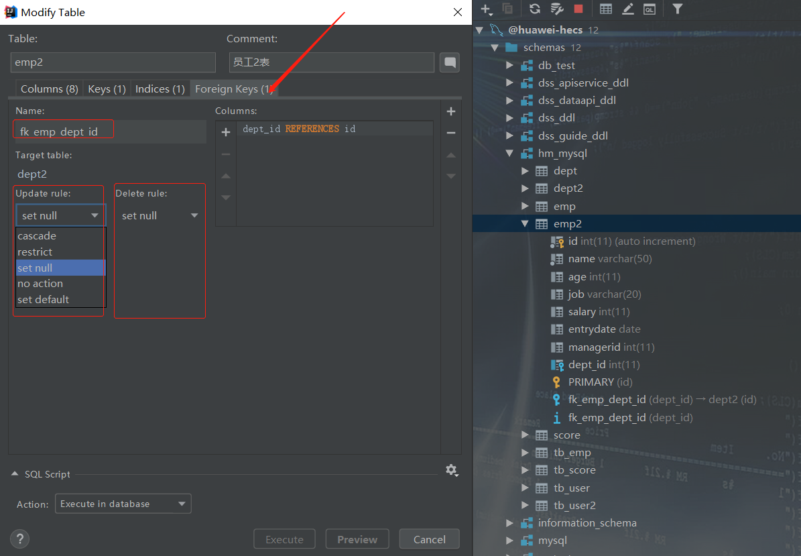This screenshot has width=801, height=556.
Task: Expand the tb_user table node
Action: click(525, 488)
